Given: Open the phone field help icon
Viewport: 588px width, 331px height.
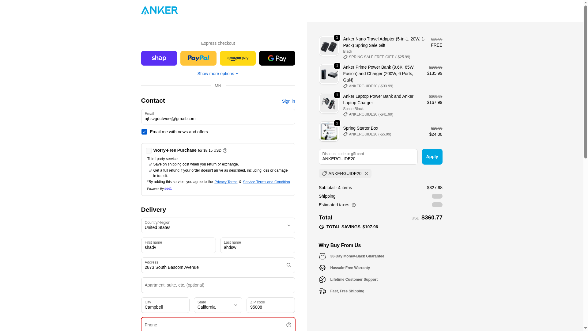Looking at the screenshot, I should click(289, 325).
